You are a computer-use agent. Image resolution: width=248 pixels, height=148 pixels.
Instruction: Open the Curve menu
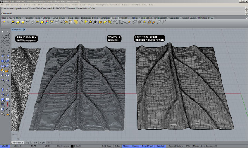click(19, 5)
